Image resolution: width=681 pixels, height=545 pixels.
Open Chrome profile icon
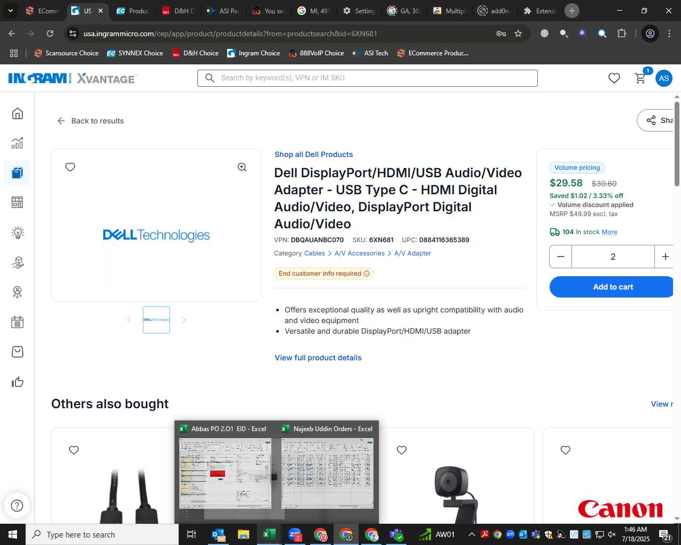[x=650, y=34]
